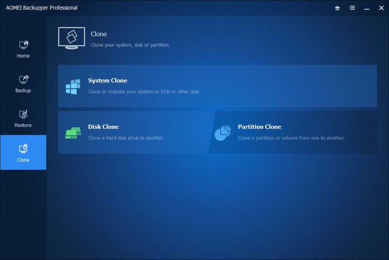Screen dimensions: 389x260
Task: Select the Clone tab in sidebar
Action: click(x=23, y=152)
